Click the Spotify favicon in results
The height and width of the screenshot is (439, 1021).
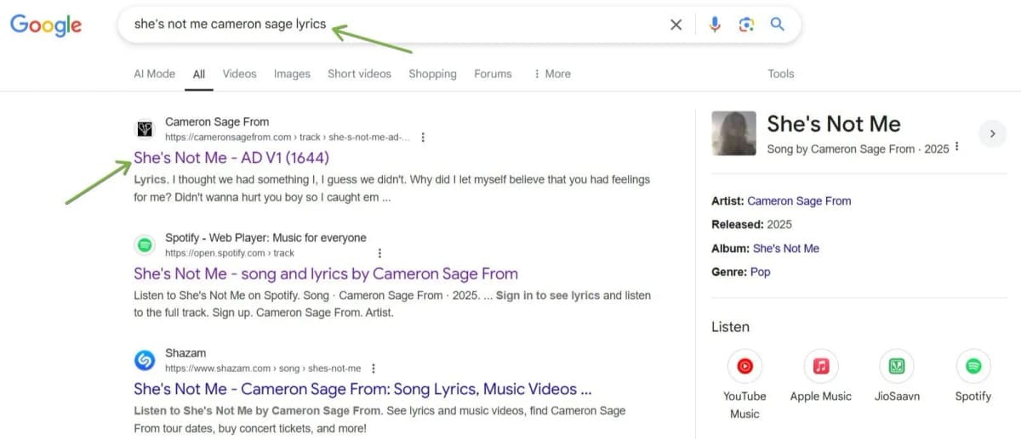pos(145,245)
